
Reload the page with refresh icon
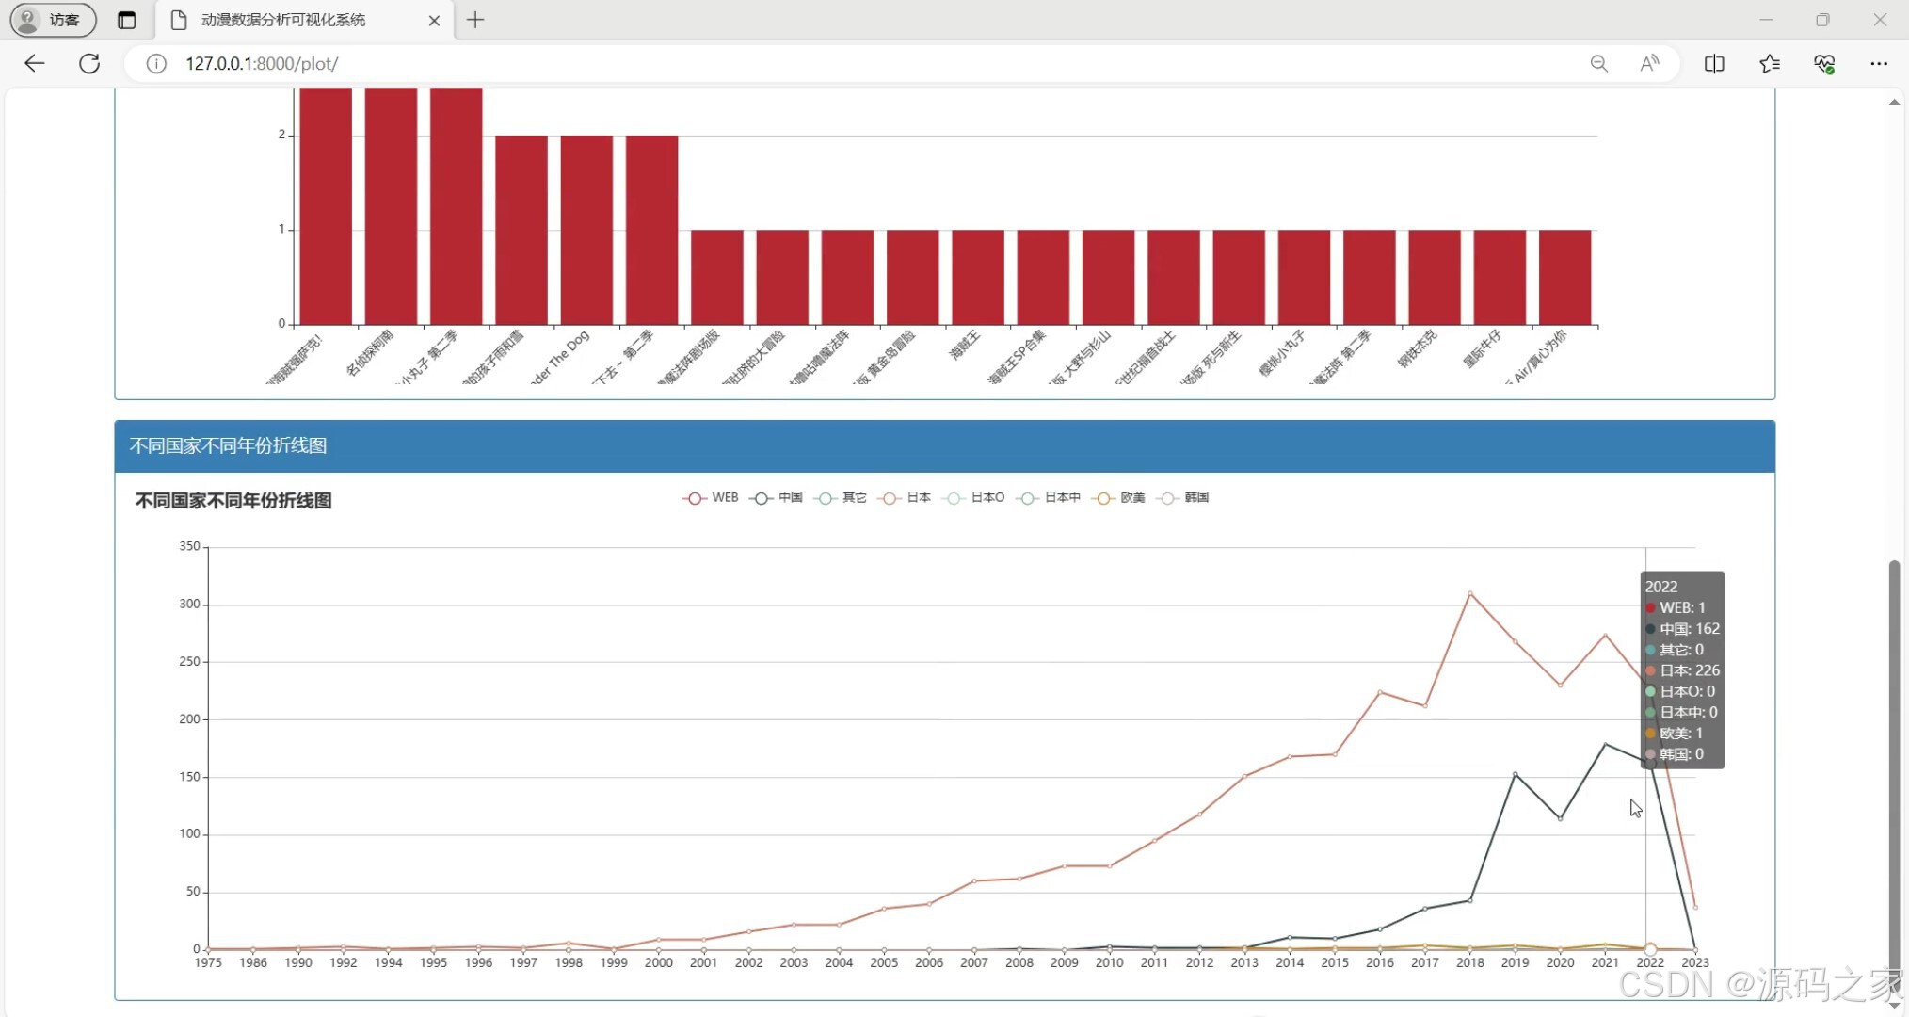click(89, 63)
